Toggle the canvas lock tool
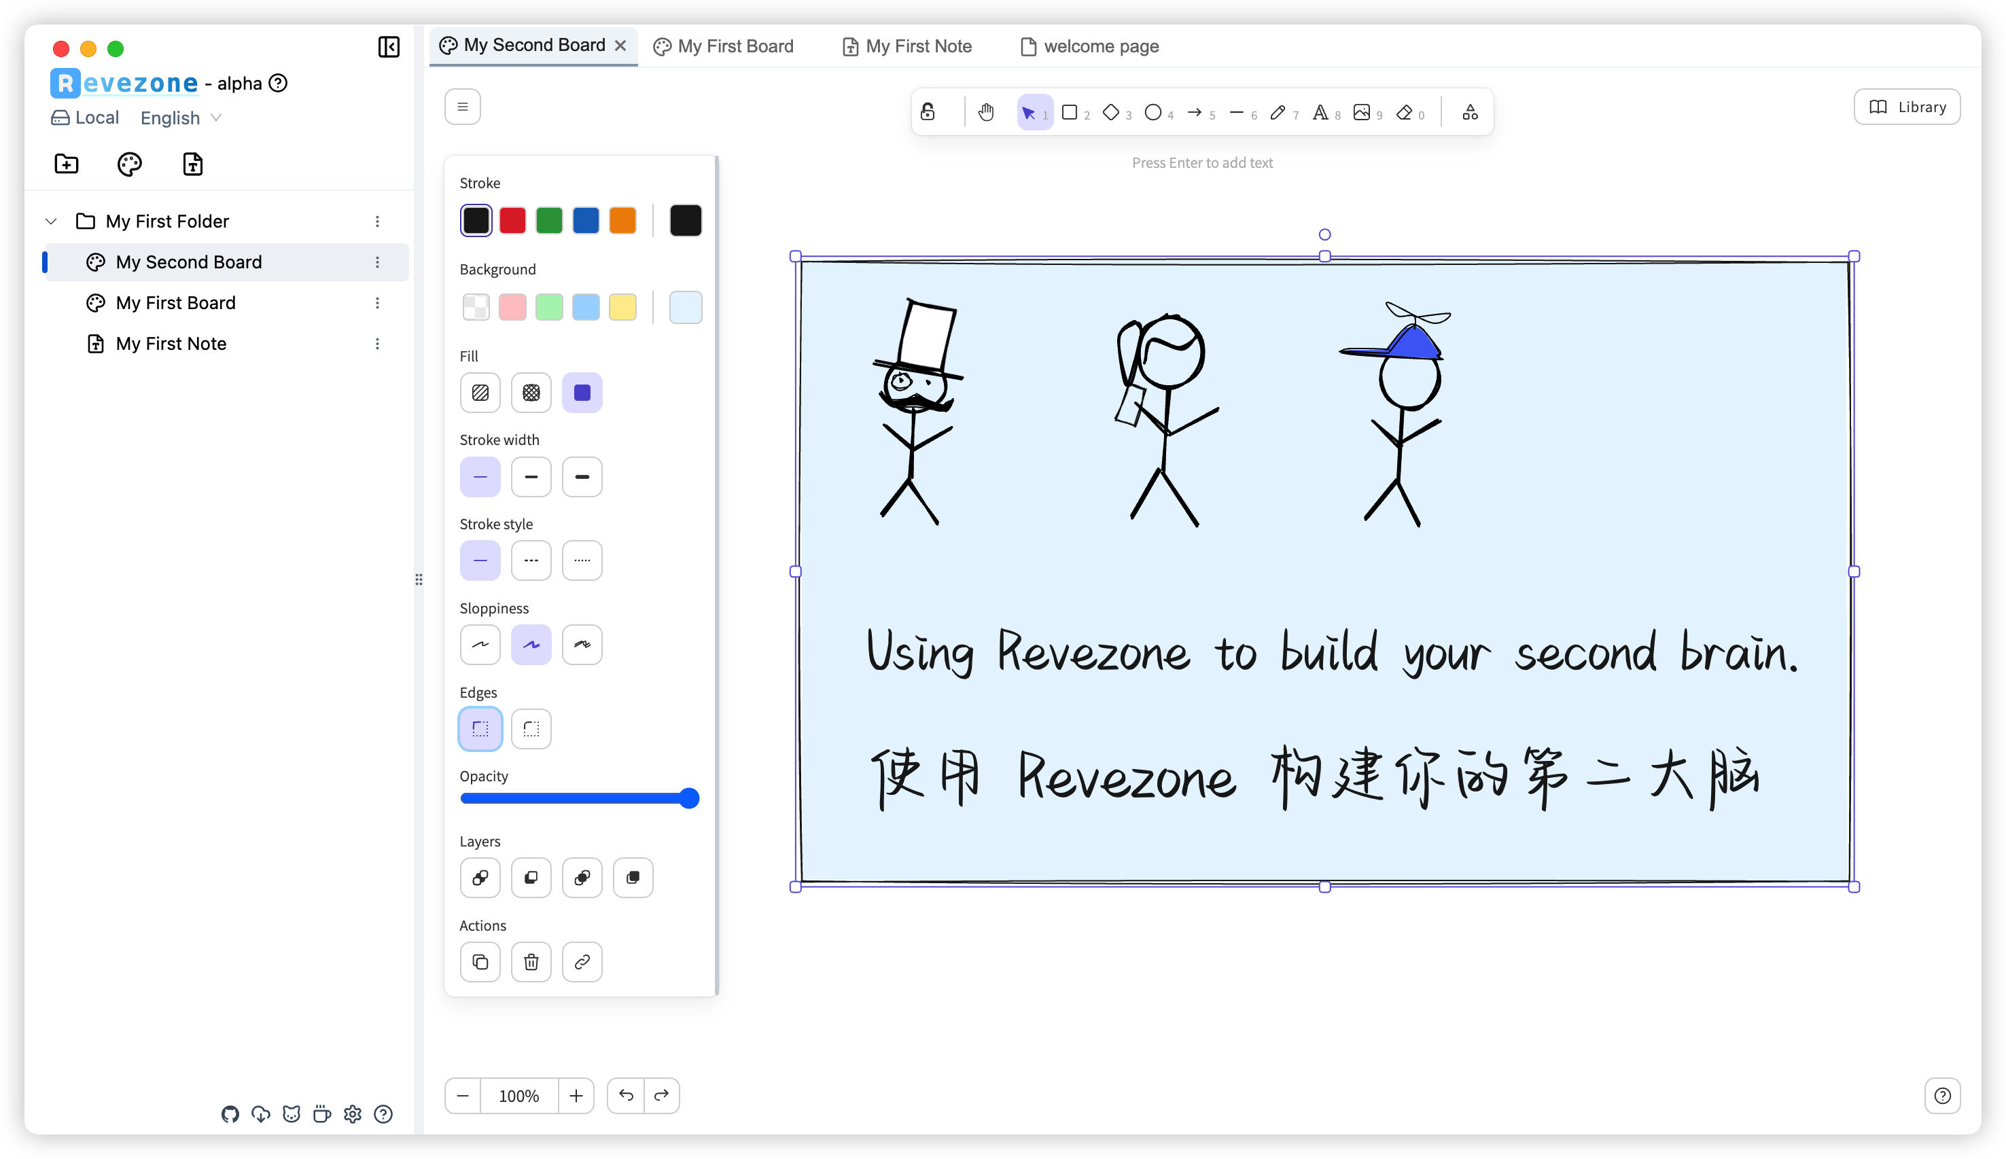Screen dimensions: 2006x1159 pos(928,112)
